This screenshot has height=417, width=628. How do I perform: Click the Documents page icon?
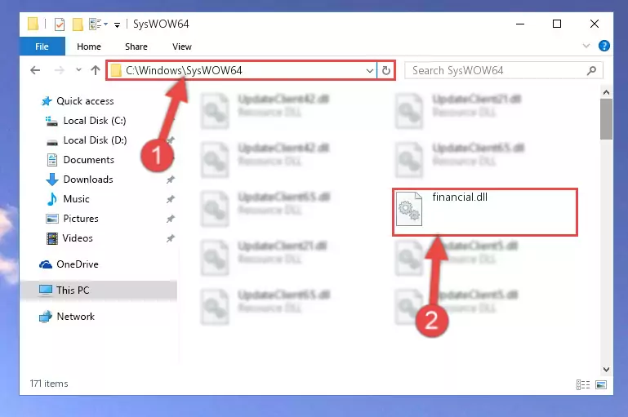pos(52,160)
